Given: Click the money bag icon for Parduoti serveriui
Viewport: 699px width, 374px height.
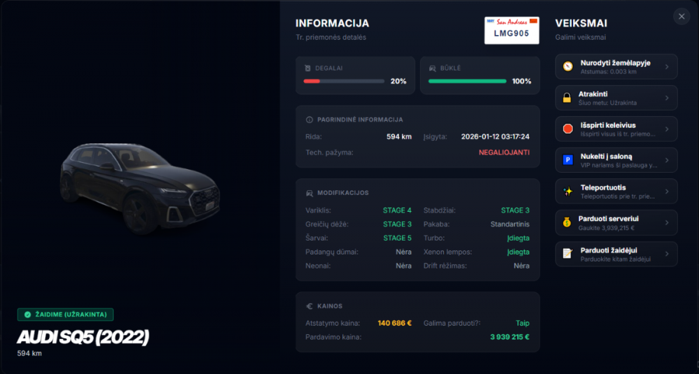Looking at the screenshot, I should click(567, 222).
